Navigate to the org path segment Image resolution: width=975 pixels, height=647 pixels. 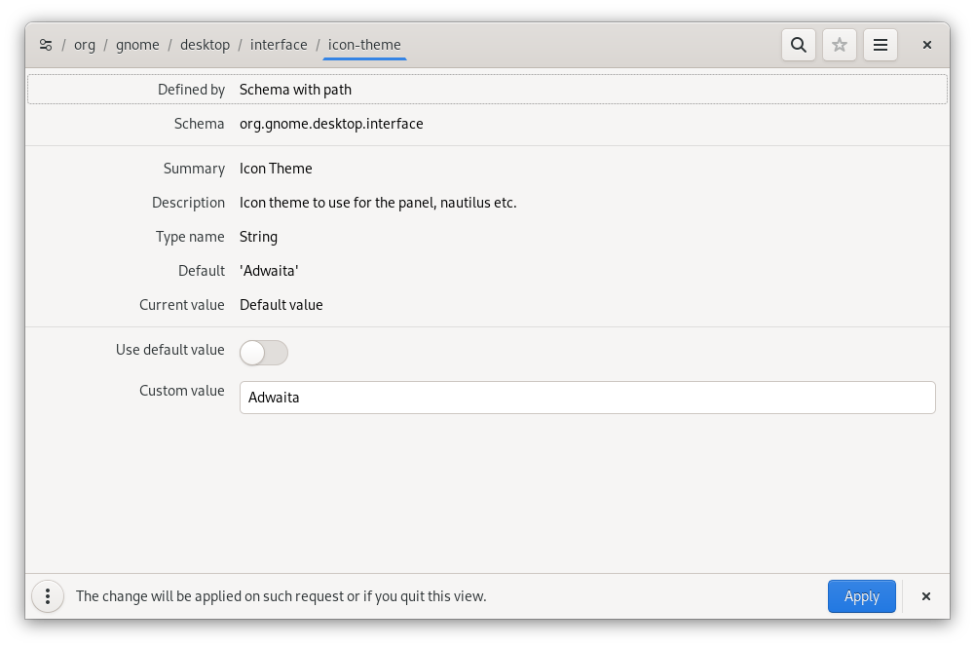click(85, 45)
